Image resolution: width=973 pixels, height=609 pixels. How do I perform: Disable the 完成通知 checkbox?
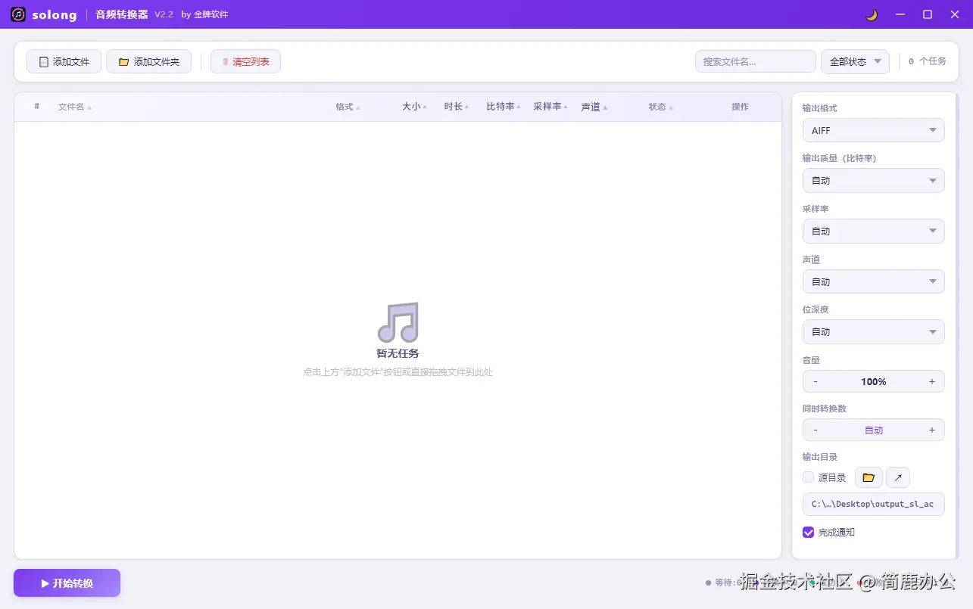[808, 532]
